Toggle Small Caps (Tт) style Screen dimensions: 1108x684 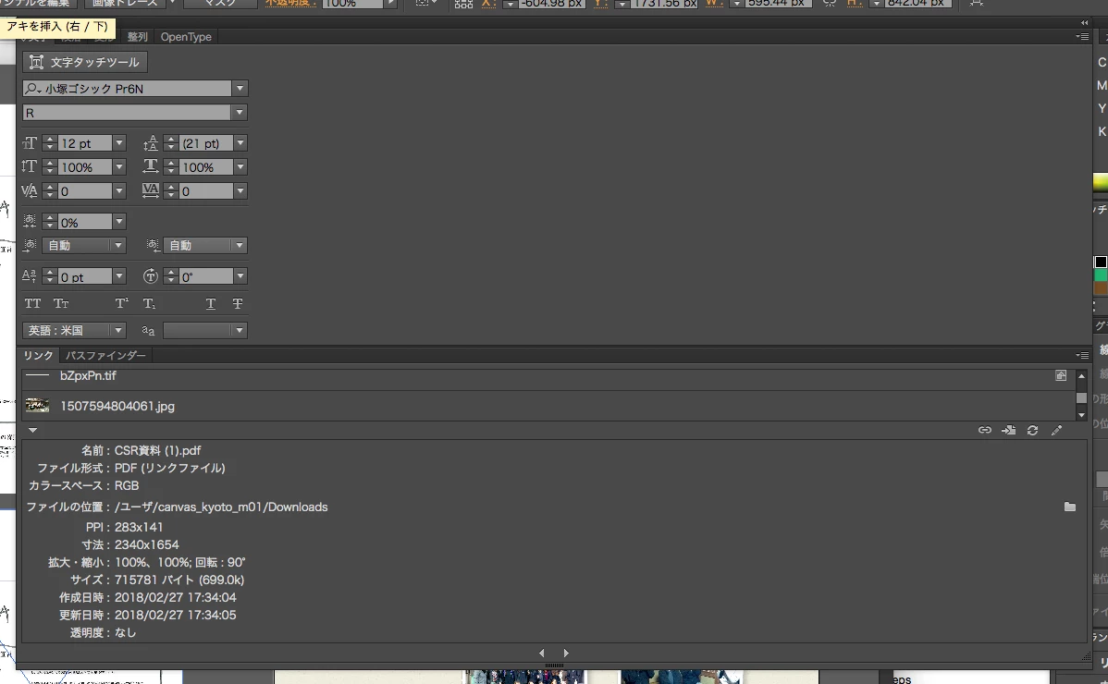click(61, 303)
